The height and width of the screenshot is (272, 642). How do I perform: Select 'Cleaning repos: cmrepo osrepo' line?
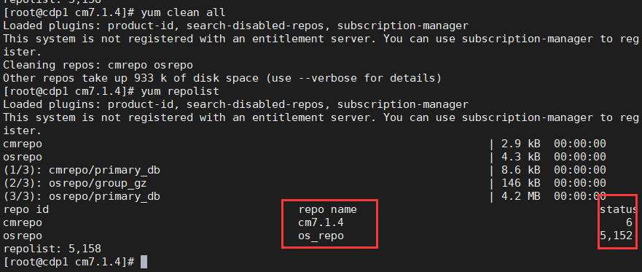click(98, 65)
